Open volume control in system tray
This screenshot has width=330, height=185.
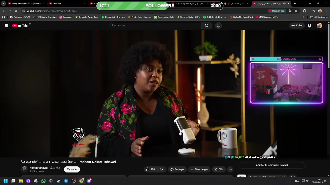(307, 181)
